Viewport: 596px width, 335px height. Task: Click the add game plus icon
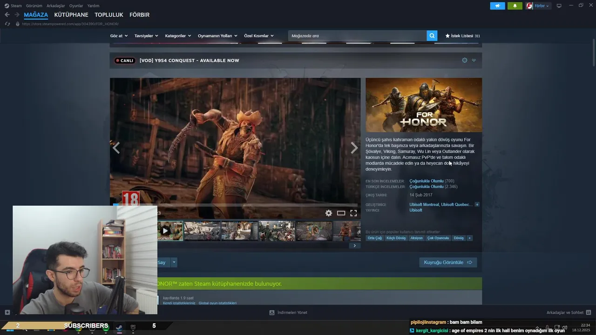click(x=7, y=312)
